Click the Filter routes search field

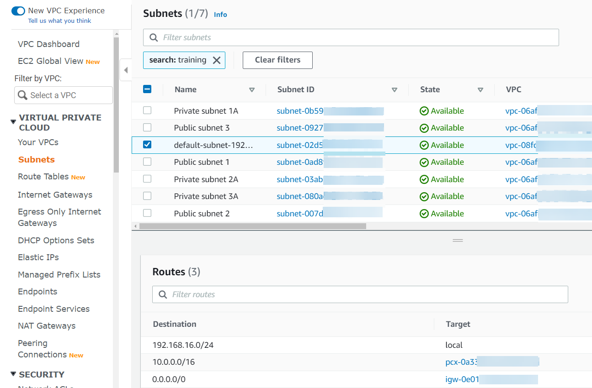360,294
